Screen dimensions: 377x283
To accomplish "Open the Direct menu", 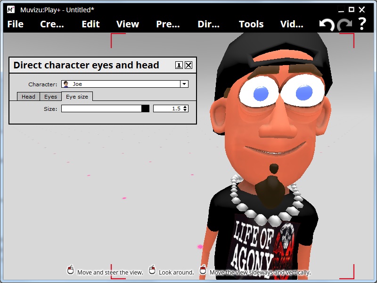I will pyautogui.click(x=208, y=24).
